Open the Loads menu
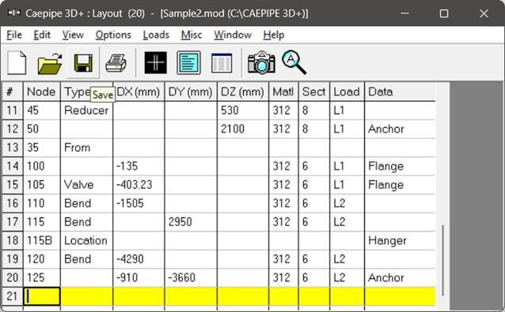Image resolution: width=505 pixels, height=312 pixels. (x=156, y=35)
